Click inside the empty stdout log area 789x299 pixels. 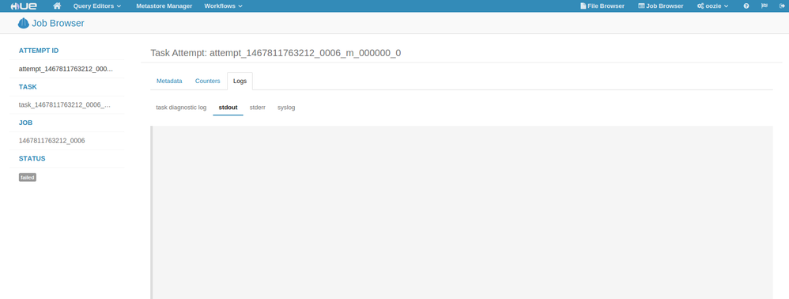[x=462, y=213]
